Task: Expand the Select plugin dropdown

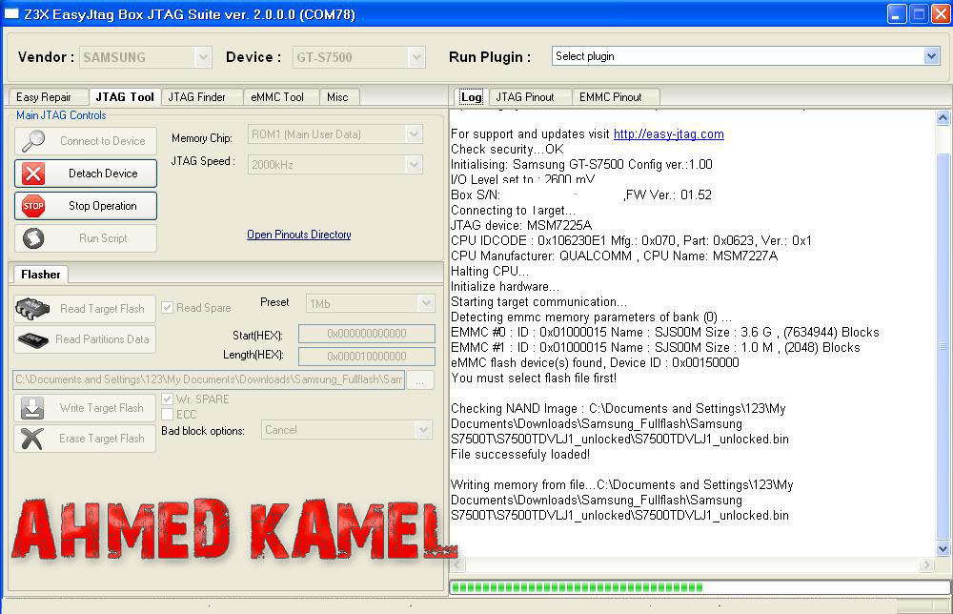Action: tap(932, 56)
